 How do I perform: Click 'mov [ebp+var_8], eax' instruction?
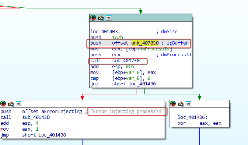point(123,72)
